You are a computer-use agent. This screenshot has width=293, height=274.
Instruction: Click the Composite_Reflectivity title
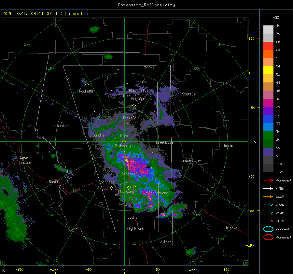tap(146, 5)
